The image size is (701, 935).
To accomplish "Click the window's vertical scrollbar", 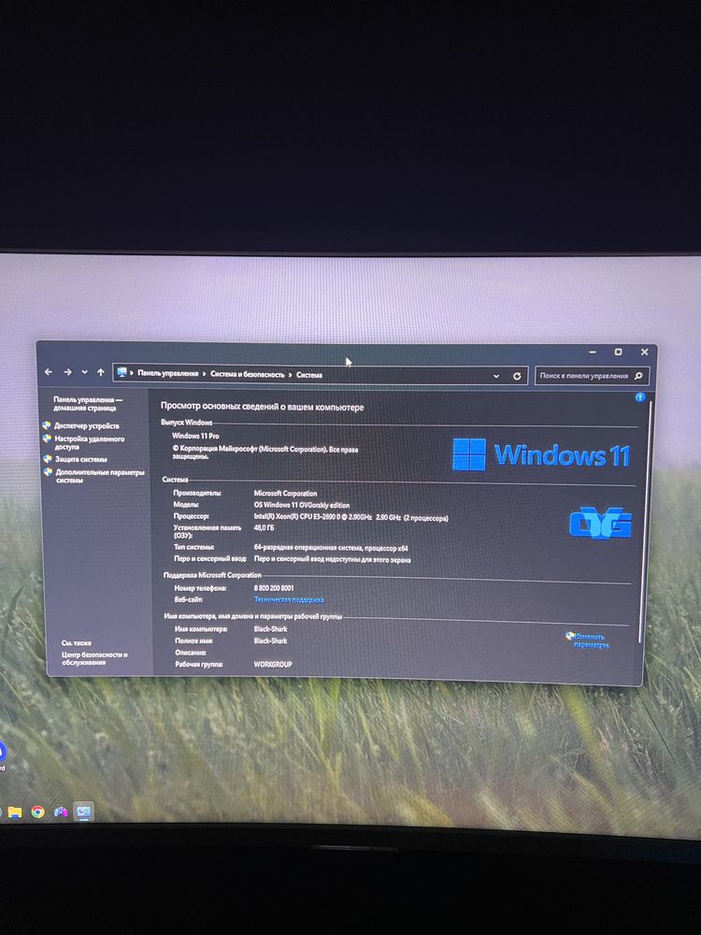I will pyautogui.click(x=643, y=522).
